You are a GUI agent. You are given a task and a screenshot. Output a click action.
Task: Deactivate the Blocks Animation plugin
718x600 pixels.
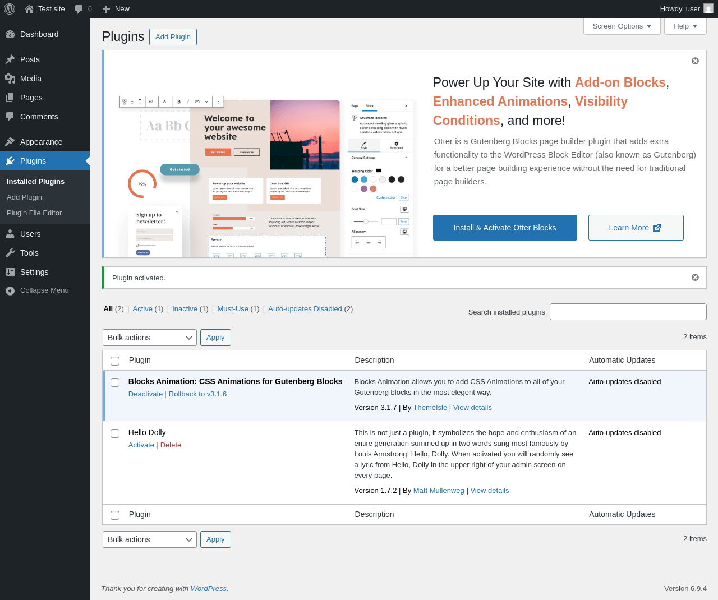coord(145,394)
